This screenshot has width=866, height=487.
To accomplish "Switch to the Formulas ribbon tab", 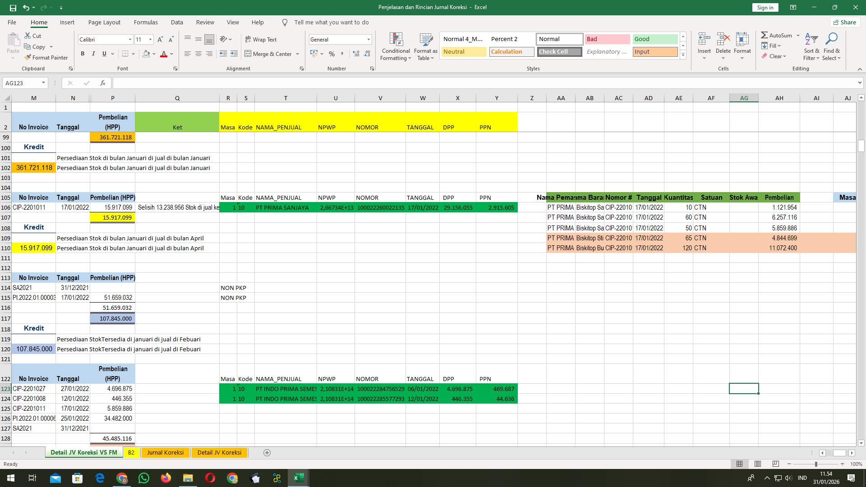I will [146, 22].
